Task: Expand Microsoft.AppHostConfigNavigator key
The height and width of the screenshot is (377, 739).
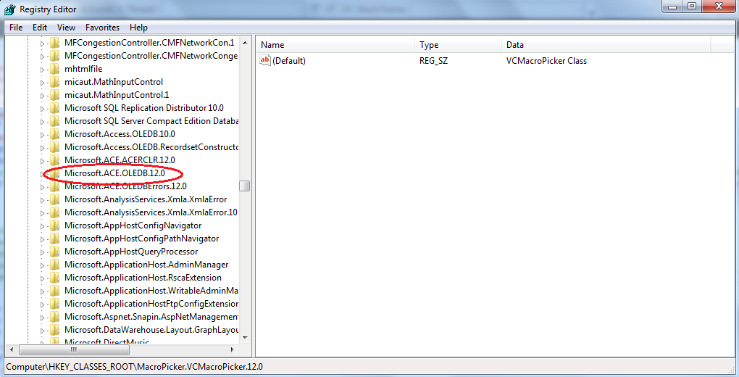Action: click(x=42, y=226)
